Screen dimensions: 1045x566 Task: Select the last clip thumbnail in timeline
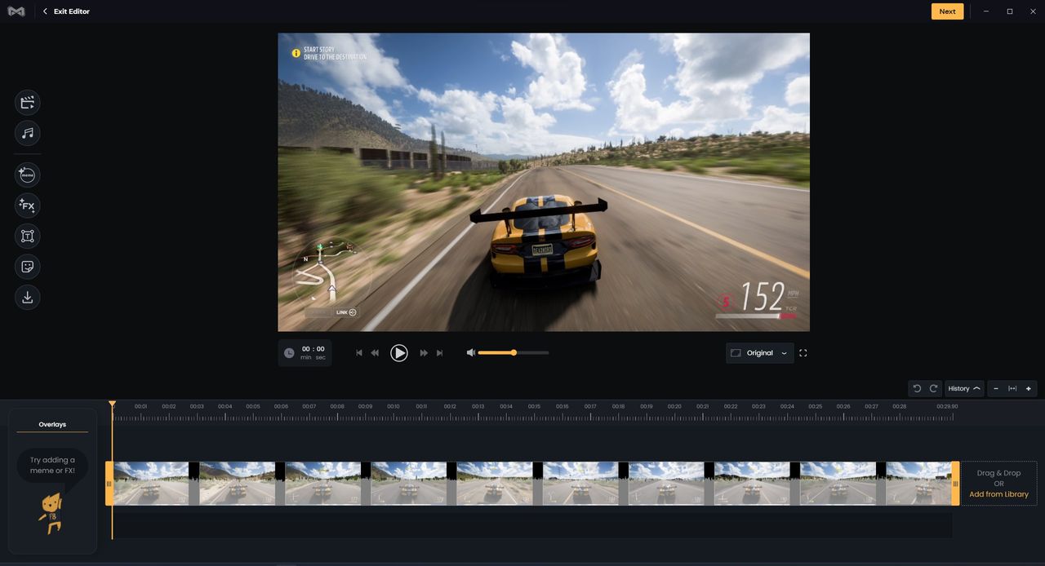point(918,484)
